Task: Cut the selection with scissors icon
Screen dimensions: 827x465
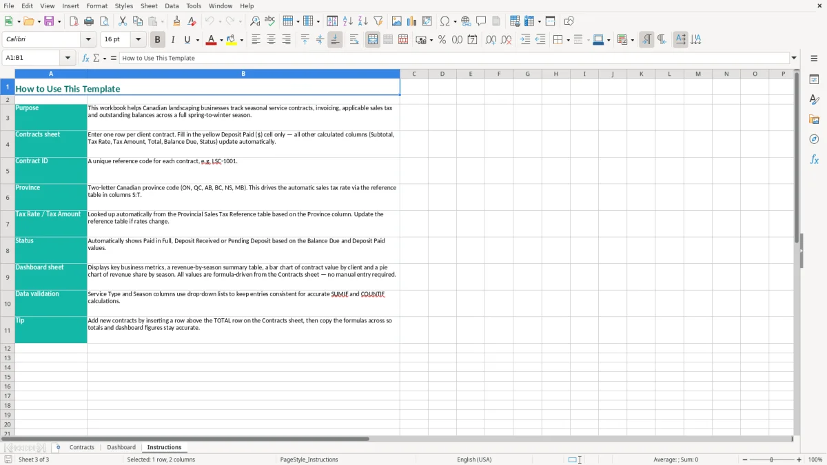Action: pyautogui.click(x=123, y=21)
